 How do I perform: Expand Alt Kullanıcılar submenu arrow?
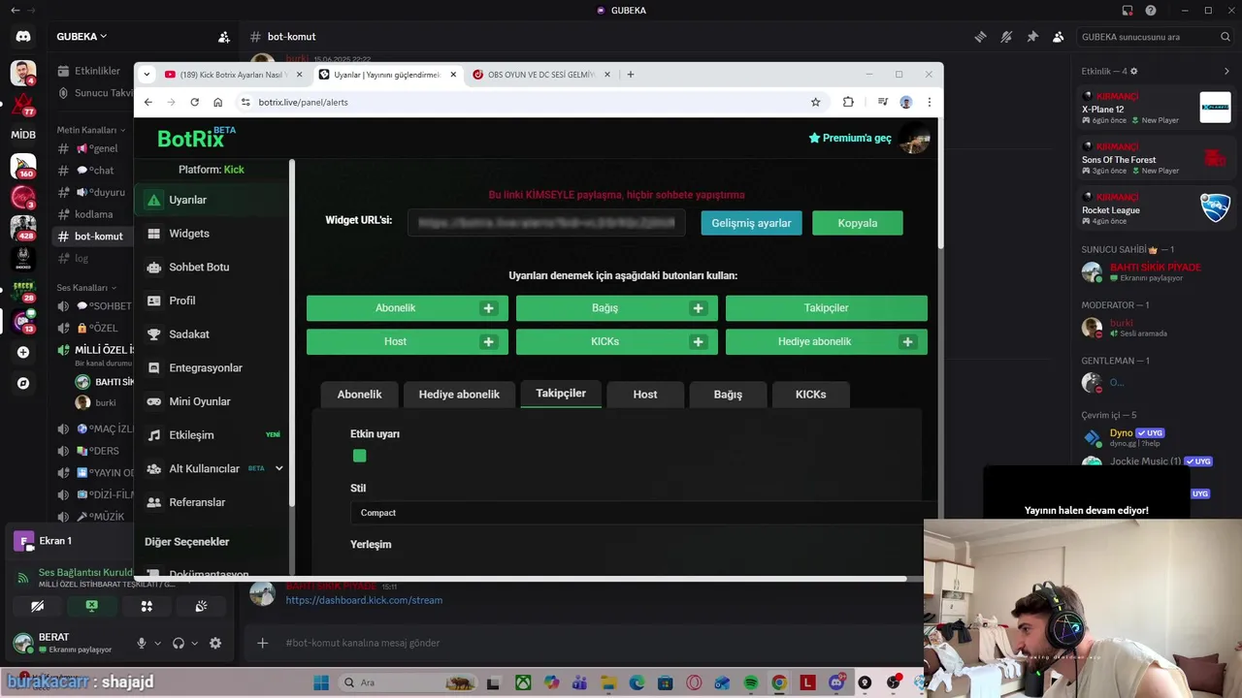(x=278, y=468)
